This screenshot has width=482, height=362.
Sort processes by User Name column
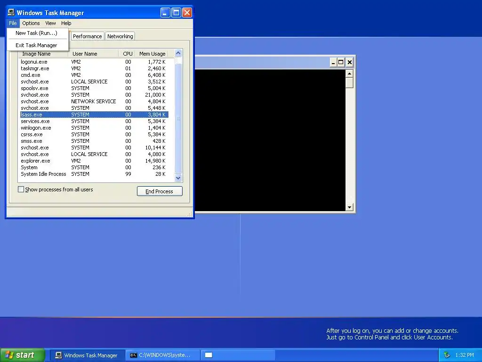pos(93,54)
